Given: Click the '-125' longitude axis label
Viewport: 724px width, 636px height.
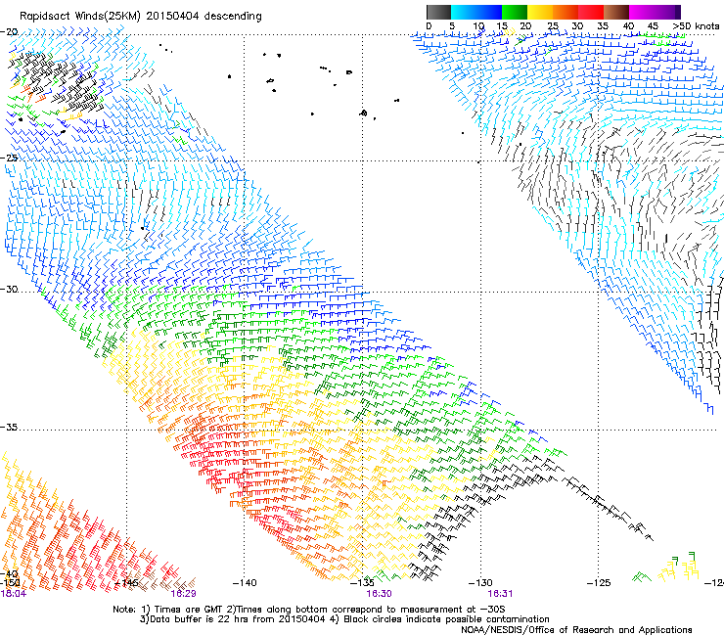Looking at the screenshot, I should (599, 583).
